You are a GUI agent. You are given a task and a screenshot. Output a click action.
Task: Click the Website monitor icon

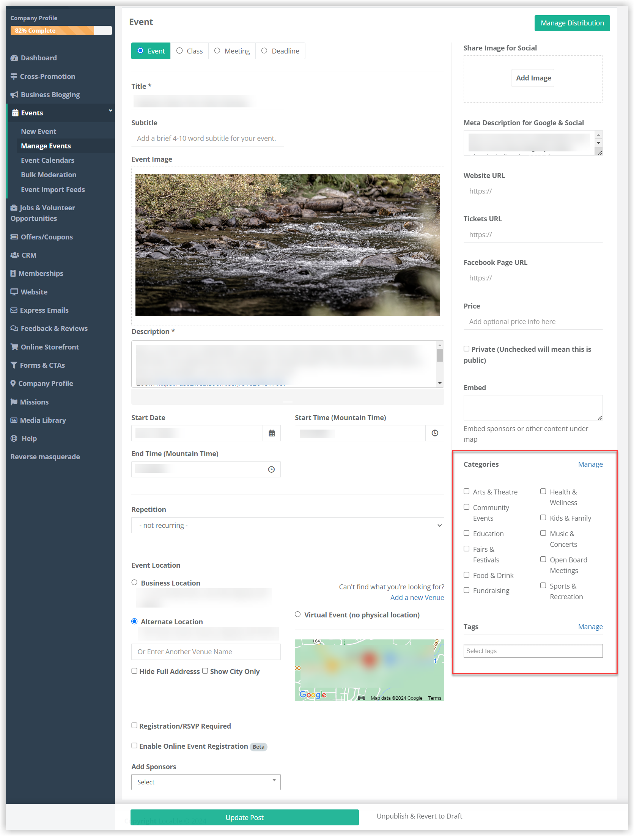[14, 292]
